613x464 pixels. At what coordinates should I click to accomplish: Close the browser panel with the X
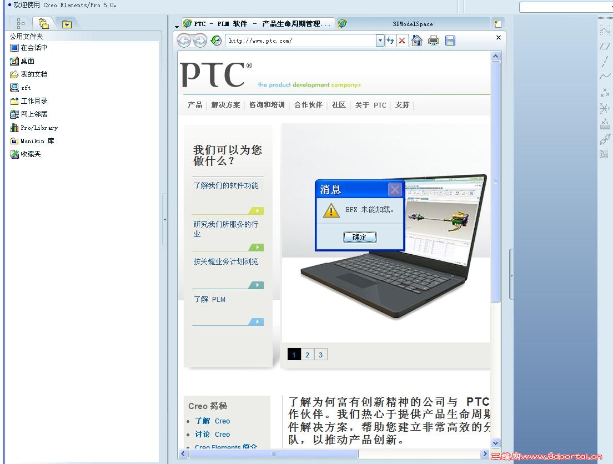[498, 38]
